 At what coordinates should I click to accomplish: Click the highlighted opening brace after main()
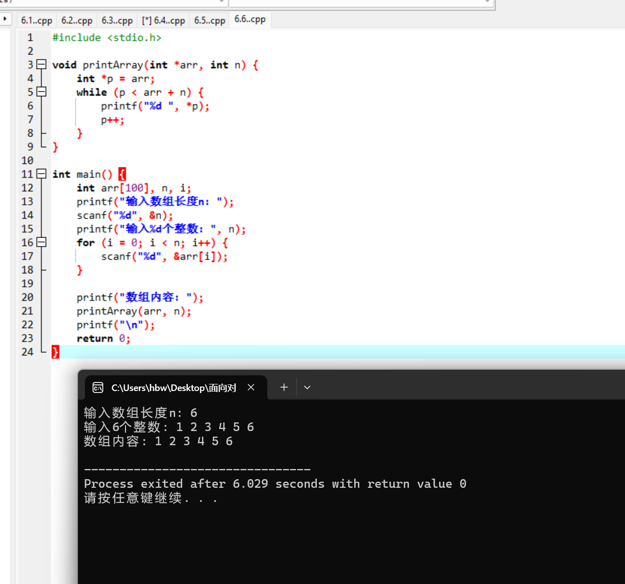pyautogui.click(x=122, y=174)
